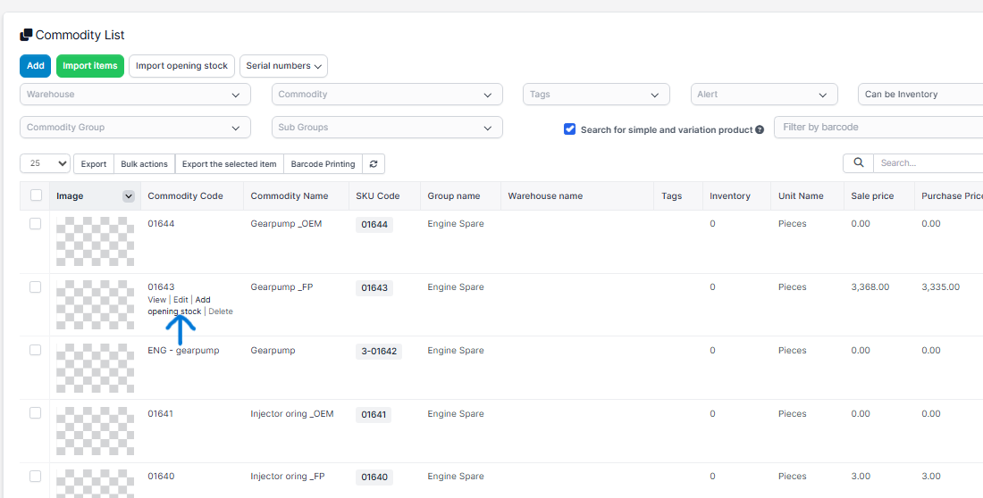This screenshot has width=983, height=498.
Task: Change the 25 page-size selector
Action: point(46,164)
